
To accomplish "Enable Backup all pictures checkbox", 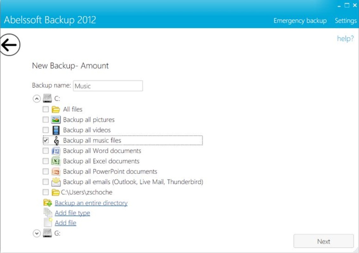I will tap(46, 120).
